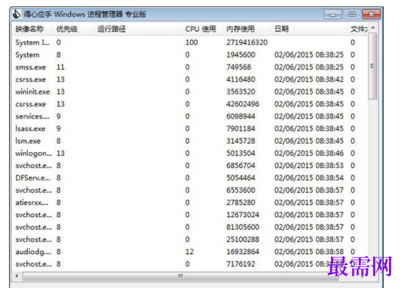
Task: Click memory value 6856704
Action: (x=241, y=165)
